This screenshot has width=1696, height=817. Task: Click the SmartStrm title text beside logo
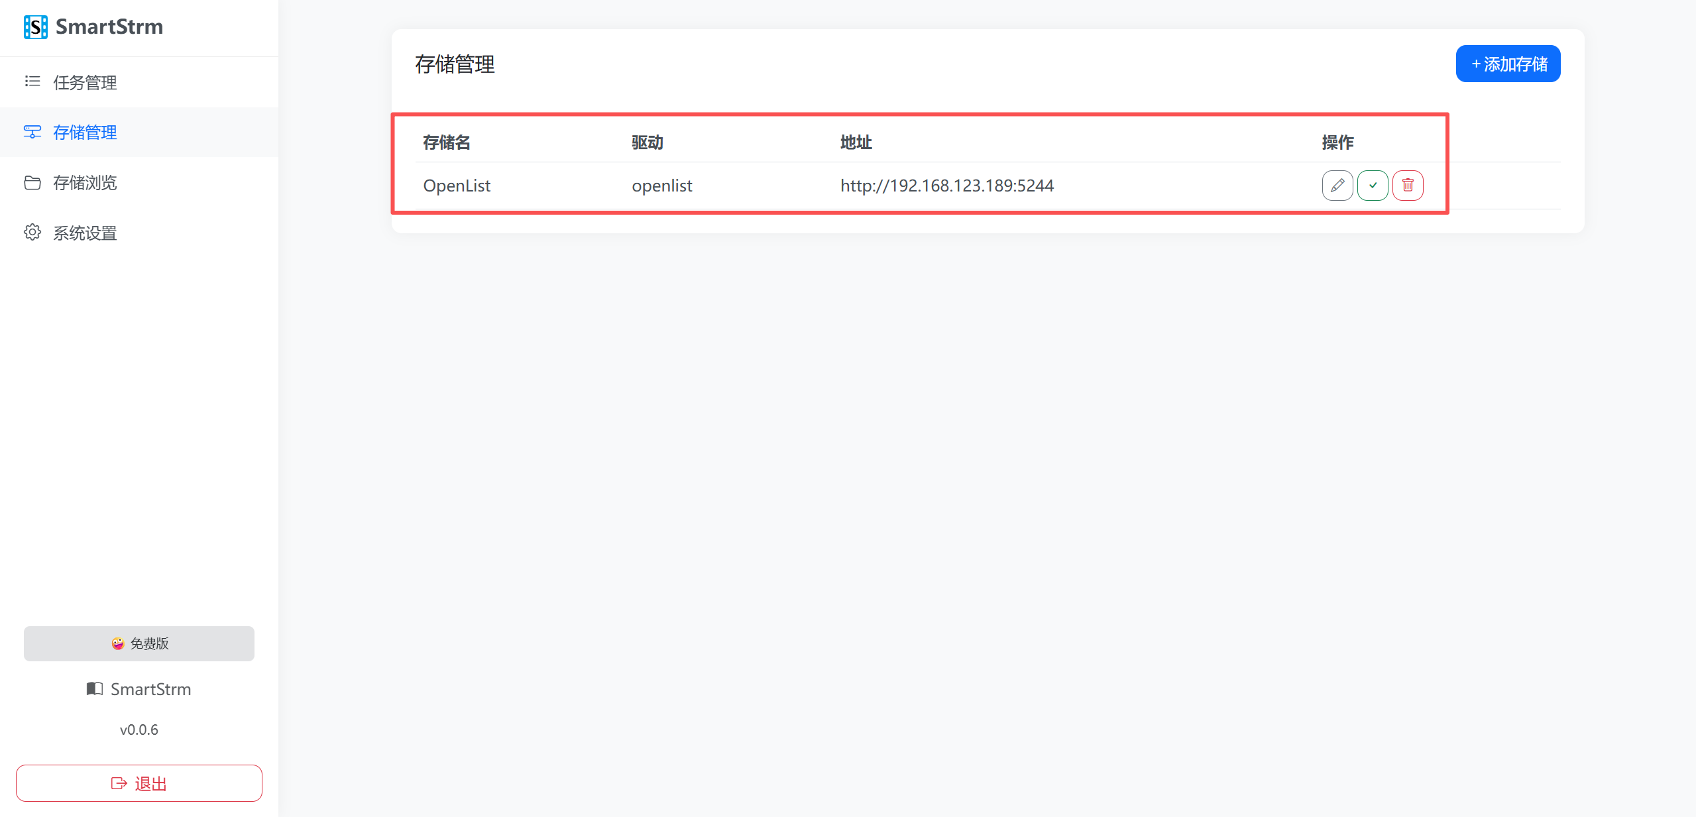(109, 27)
